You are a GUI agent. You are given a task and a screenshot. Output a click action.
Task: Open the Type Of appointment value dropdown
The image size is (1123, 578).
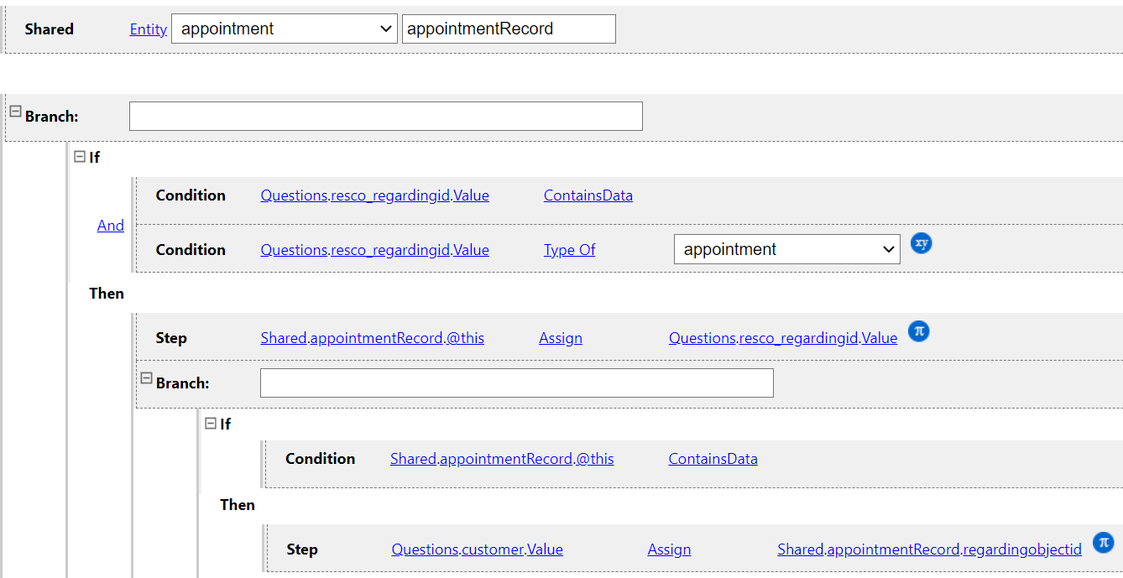(x=786, y=249)
